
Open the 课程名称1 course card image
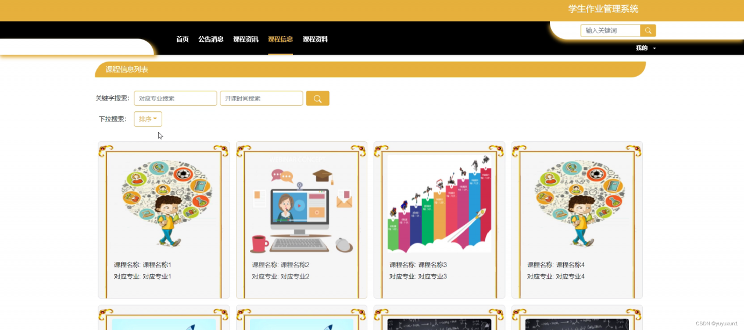pyautogui.click(x=167, y=203)
